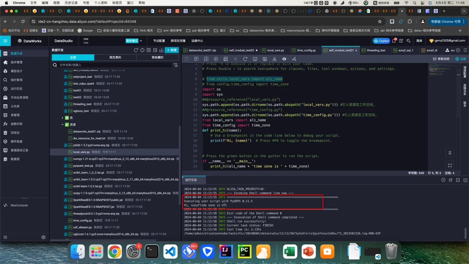Run the script using the play icon
The width and height of the screenshot is (469, 264).
tap(216, 59)
